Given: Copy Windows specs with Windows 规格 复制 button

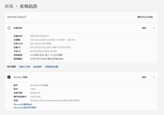Looking at the screenshot, I should (144, 77).
